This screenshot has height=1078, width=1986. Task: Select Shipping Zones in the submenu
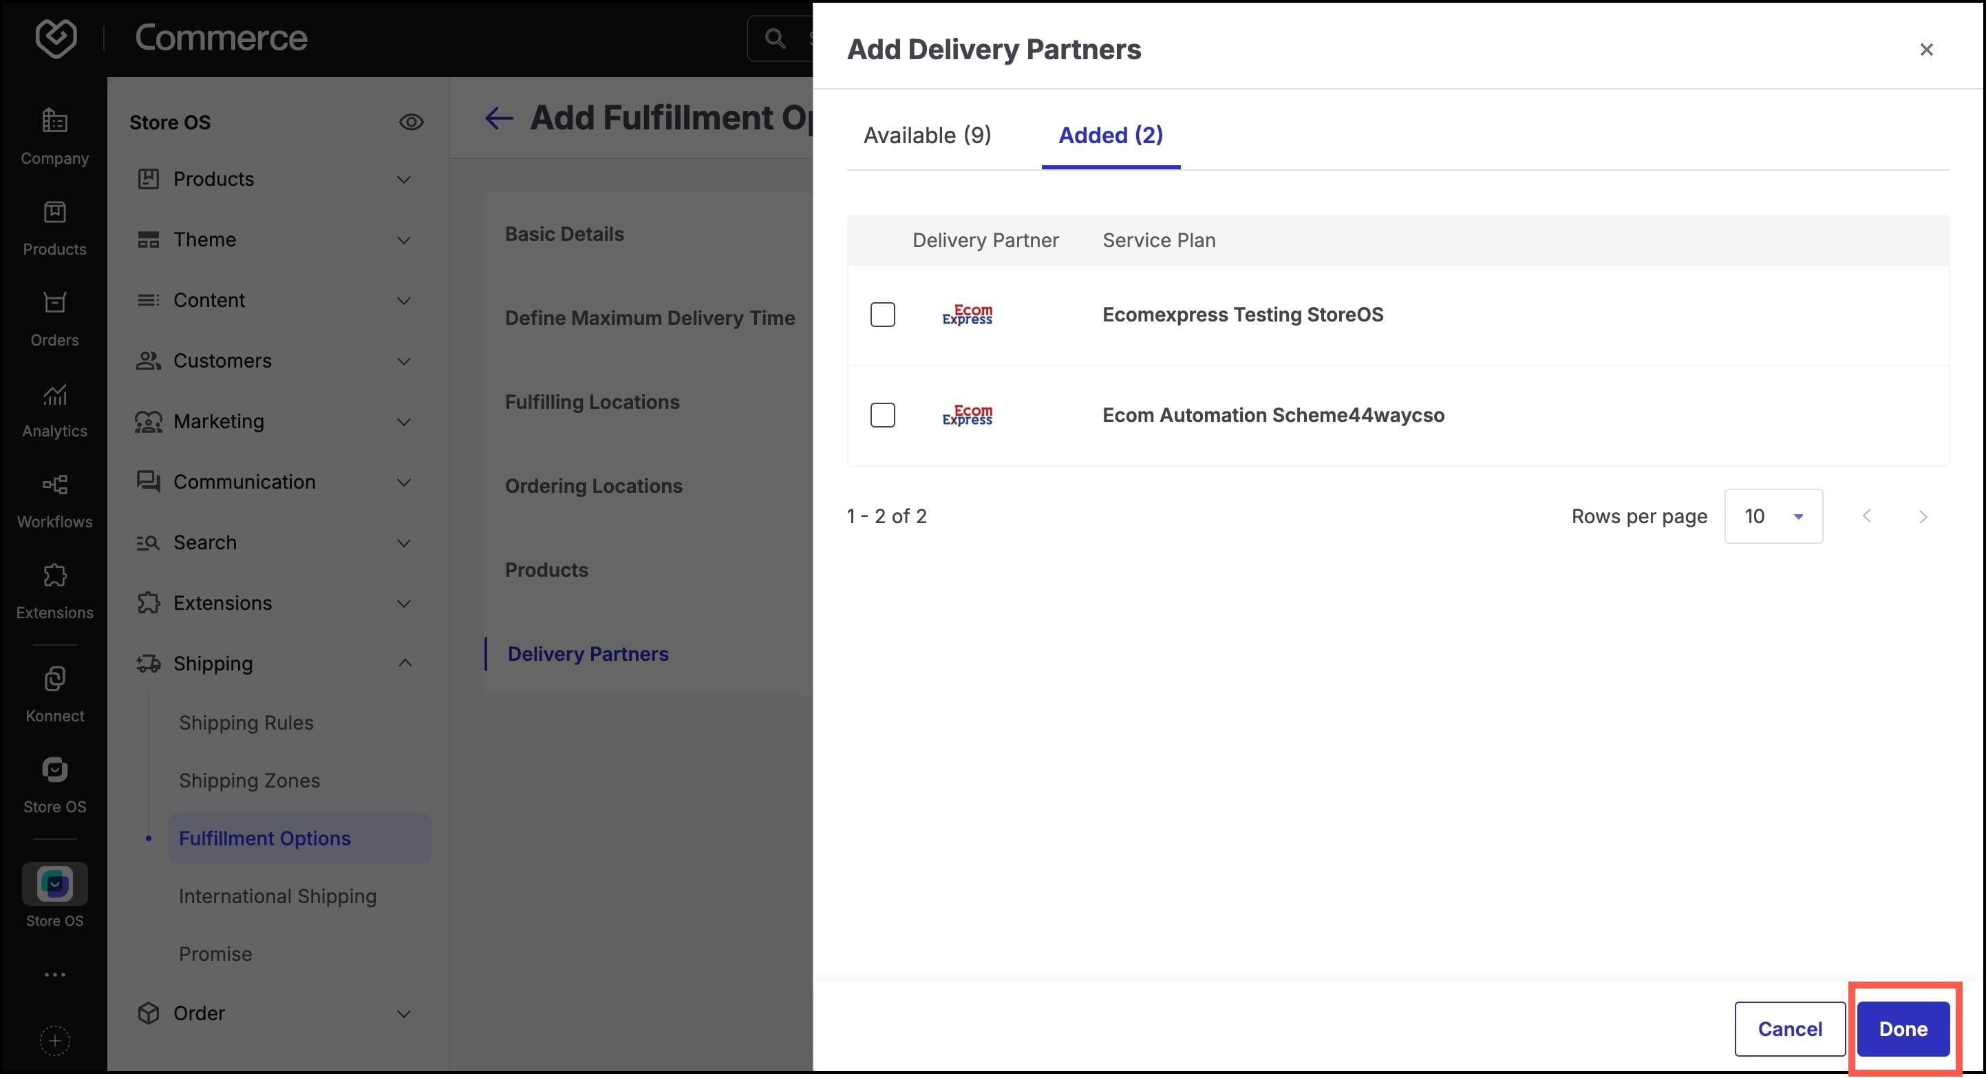point(249,781)
